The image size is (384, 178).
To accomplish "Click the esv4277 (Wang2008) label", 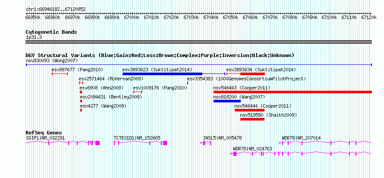I will 104,106.
